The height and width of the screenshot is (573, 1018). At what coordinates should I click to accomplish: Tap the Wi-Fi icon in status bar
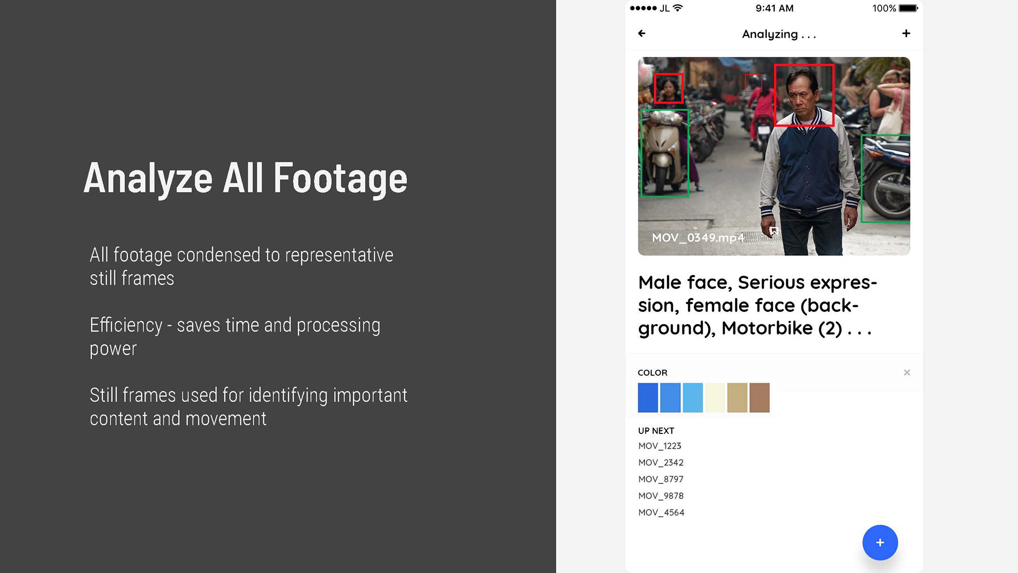[678, 8]
